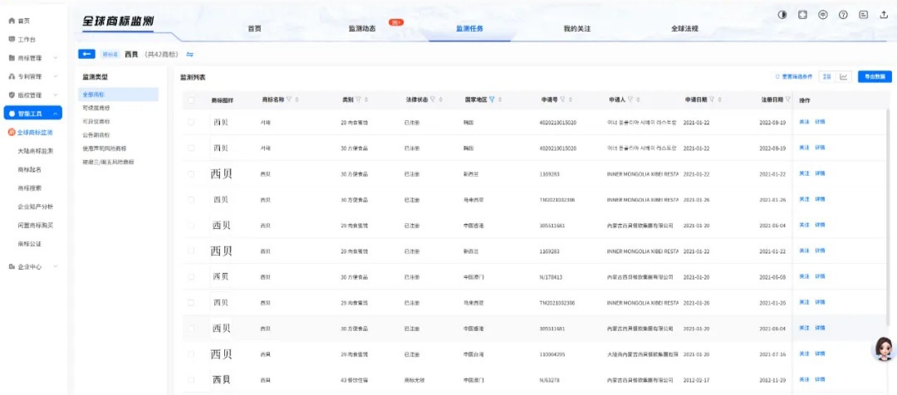Open the filter funnel on the 国家地区 column
Viewport: 897px width, 395px height.
coord(492,100)
